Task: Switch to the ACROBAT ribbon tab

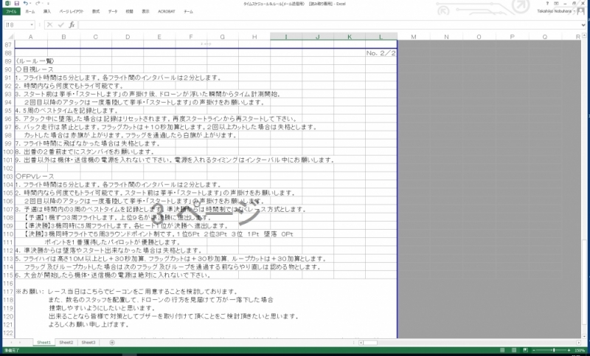Action: tap(167, 13)
